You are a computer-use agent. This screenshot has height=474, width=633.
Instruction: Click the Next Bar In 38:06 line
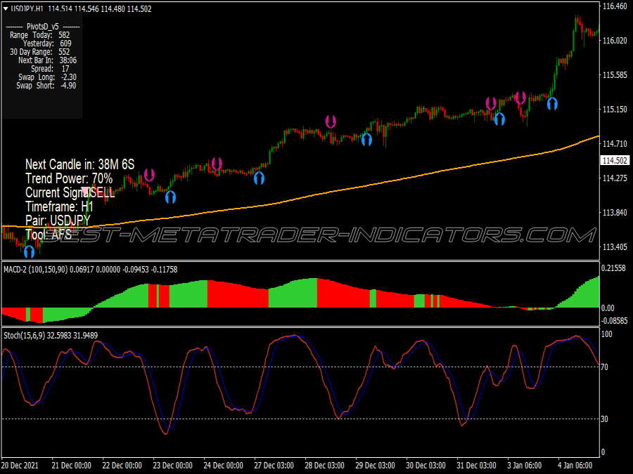coord(47,60)
